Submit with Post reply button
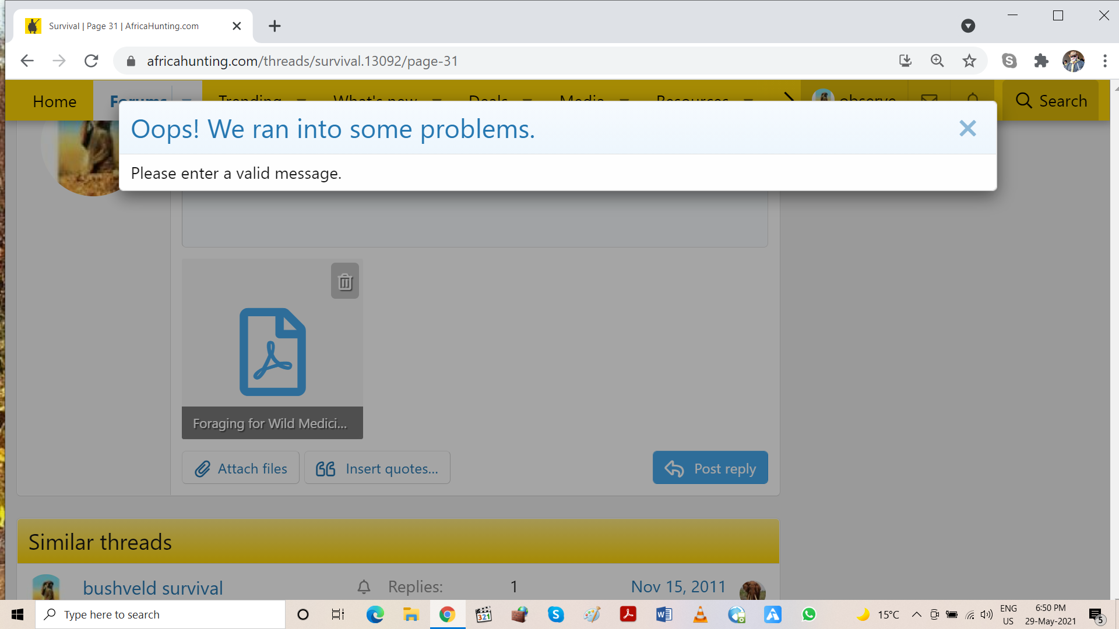Viewport: 1119px width, 629px height. click(710, 468)
